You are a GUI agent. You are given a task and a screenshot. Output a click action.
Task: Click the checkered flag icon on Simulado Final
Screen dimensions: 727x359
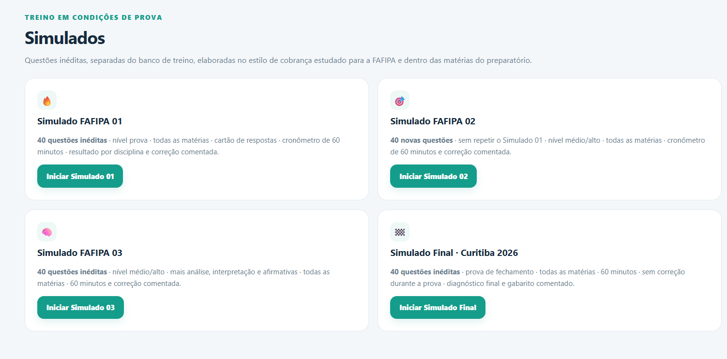coord(400,232)
